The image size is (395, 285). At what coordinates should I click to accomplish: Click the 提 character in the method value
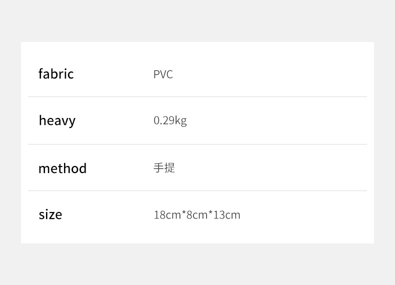point(169,167)
